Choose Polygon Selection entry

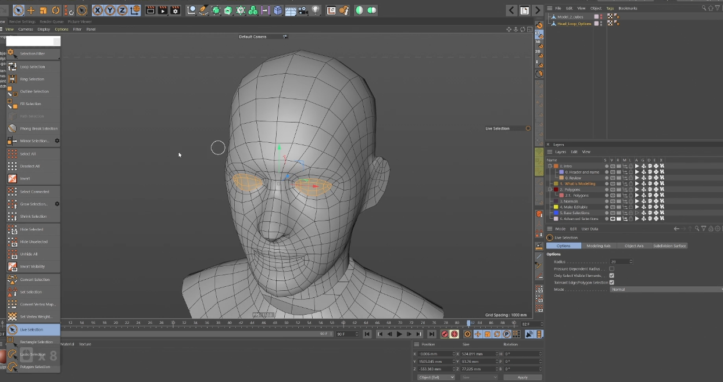point(33,367)
